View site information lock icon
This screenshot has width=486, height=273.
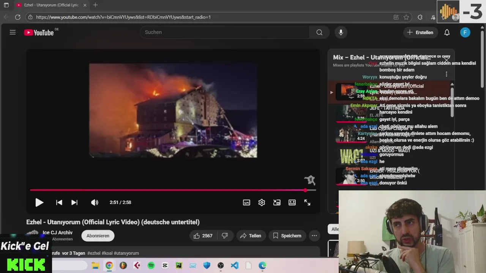coord(30,17)
